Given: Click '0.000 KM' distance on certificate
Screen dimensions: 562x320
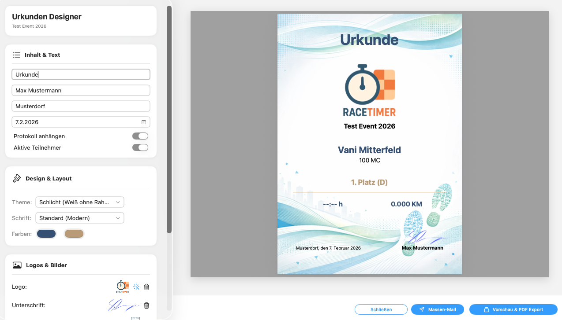Looking at the screenshot, I should tap(406, 204).
